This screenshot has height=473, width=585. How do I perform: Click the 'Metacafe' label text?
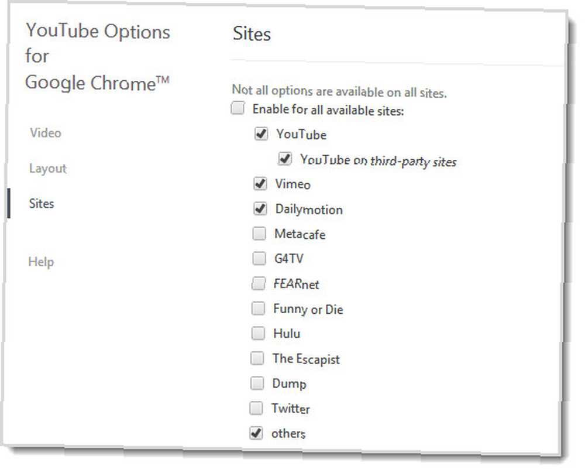300,234
